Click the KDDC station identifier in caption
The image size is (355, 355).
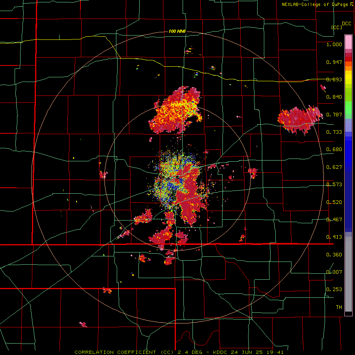pyautogui.click(x=221, y=352)
